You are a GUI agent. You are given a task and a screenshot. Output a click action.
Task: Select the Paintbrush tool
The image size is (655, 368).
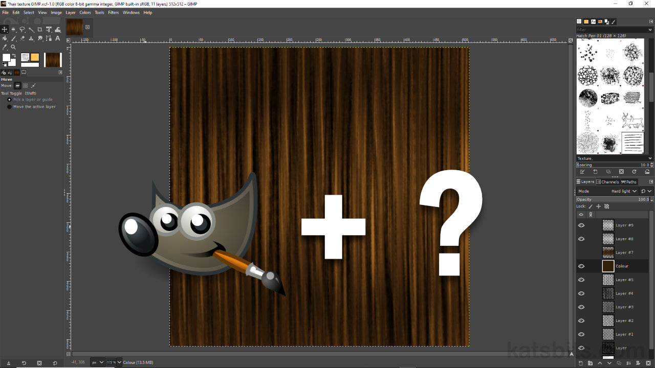[x=13, y=38]
